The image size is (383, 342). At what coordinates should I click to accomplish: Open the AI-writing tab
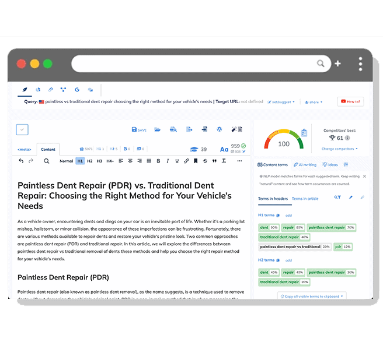point(305,165)
